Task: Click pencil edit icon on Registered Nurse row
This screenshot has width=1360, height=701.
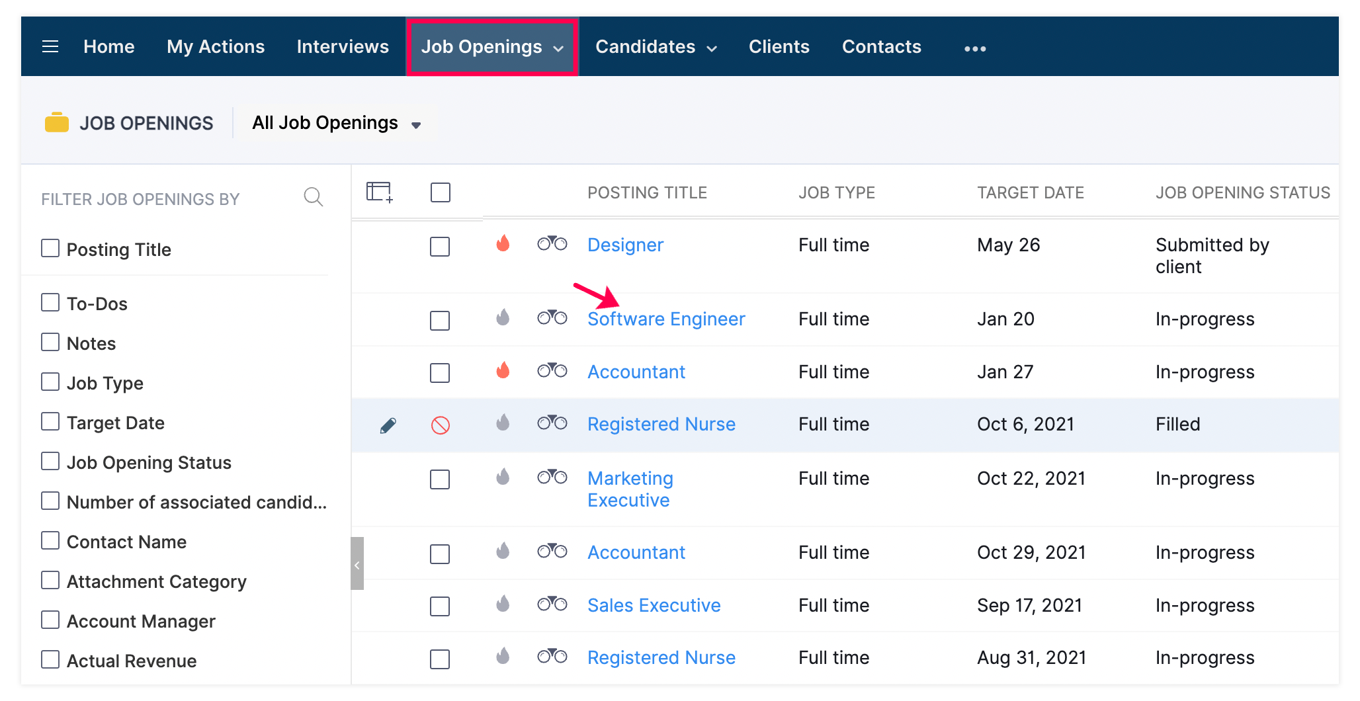Action: coord(388,425)
